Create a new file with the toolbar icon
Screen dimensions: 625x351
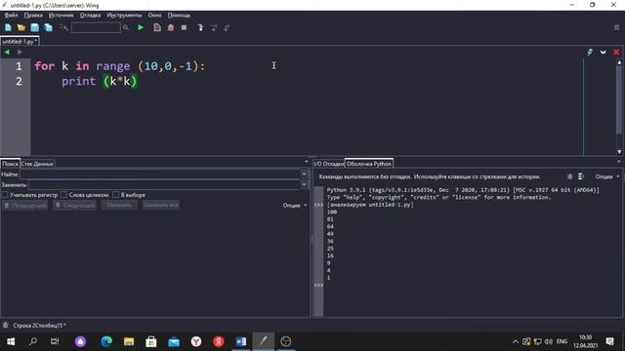(x=8, y=27)
